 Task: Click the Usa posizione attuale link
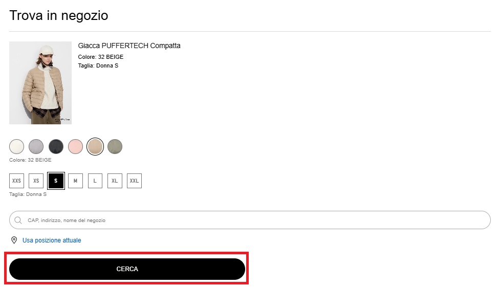pos(52,240)
